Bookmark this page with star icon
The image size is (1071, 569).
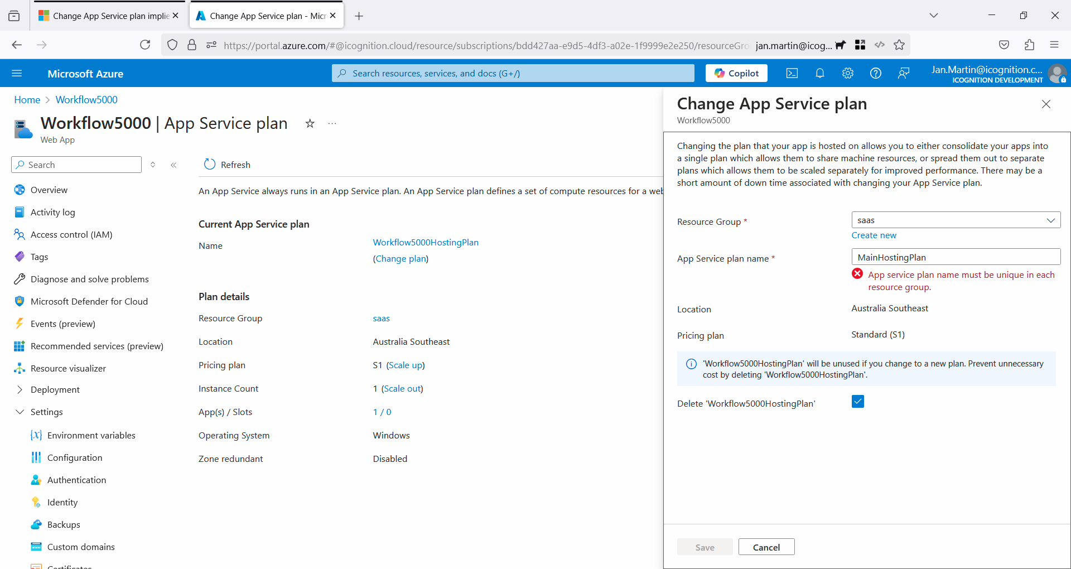[899, 45]
